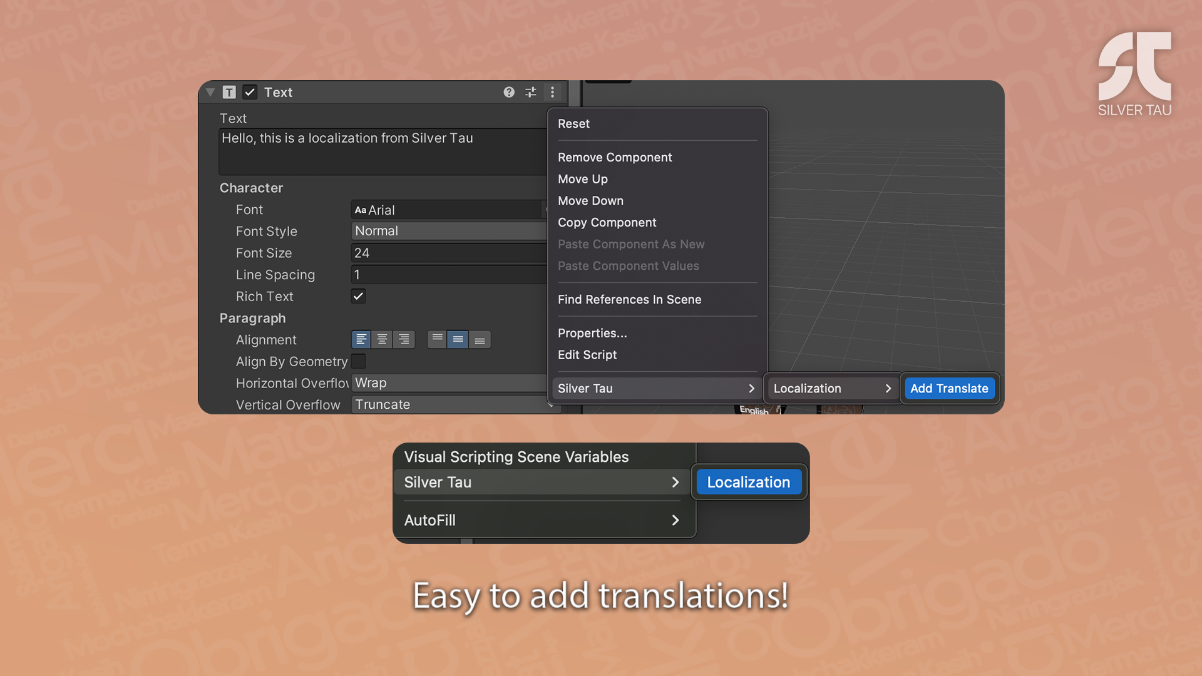1202x676 pixels.
Task: Open the Text component help icon
Action: (509, 92)
